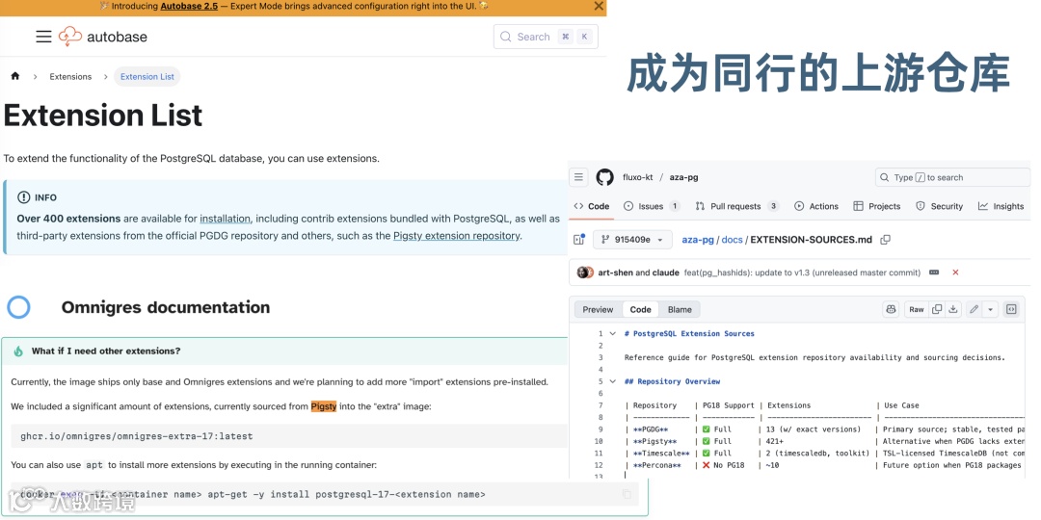Open the Security tab
This screenshot has width=1041, height=520.
(x=940, y=206)
